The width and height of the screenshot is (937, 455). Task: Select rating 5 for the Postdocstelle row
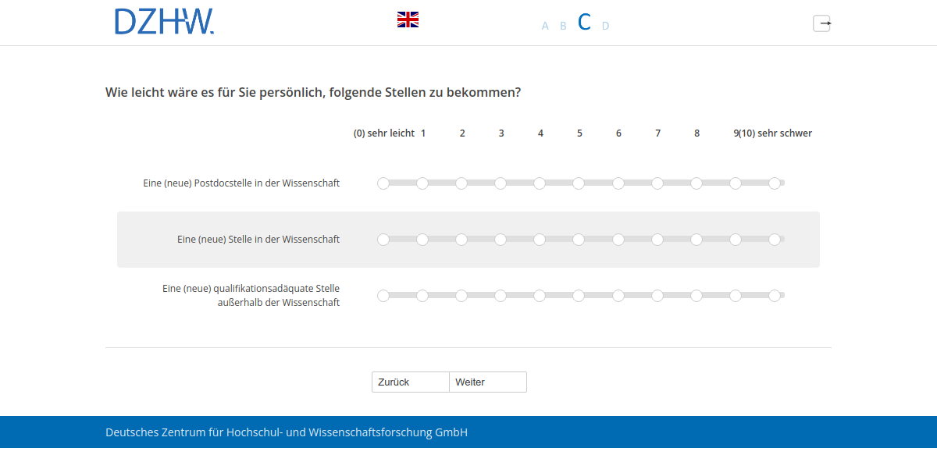579,183
